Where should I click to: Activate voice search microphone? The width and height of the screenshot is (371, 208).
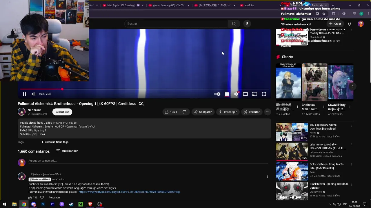pos(247,24)
